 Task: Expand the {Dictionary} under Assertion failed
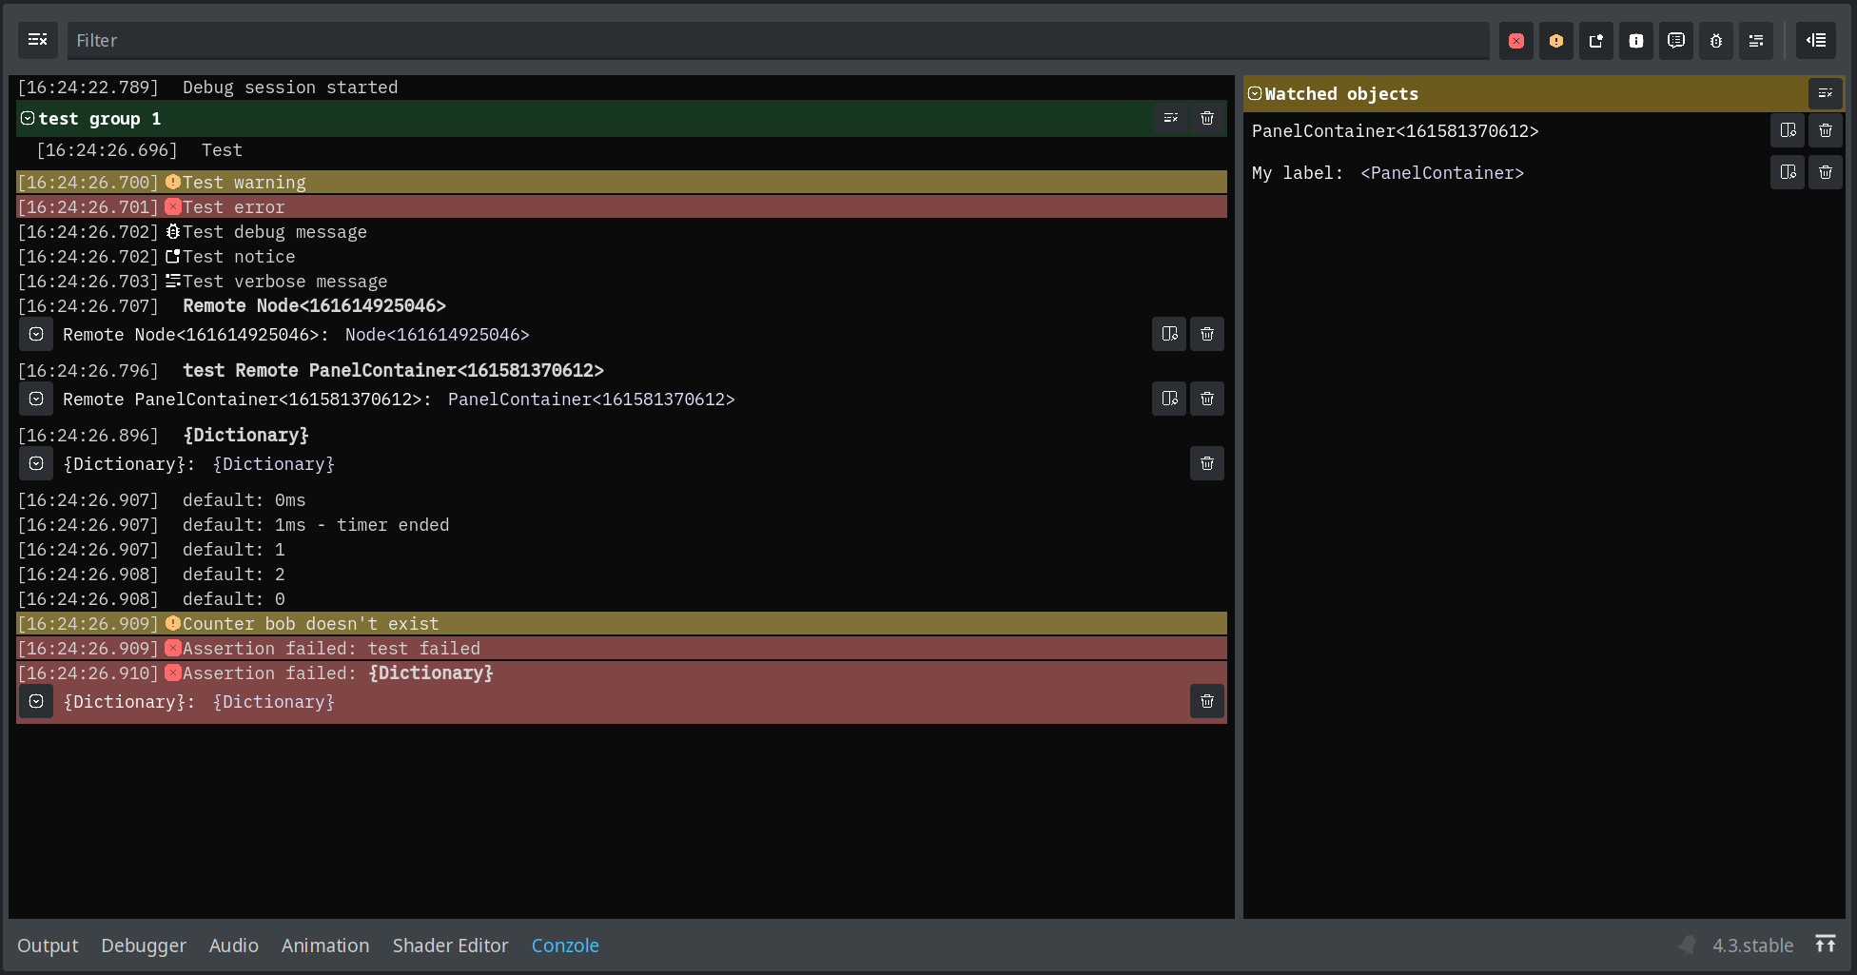[x=36, y=701]
